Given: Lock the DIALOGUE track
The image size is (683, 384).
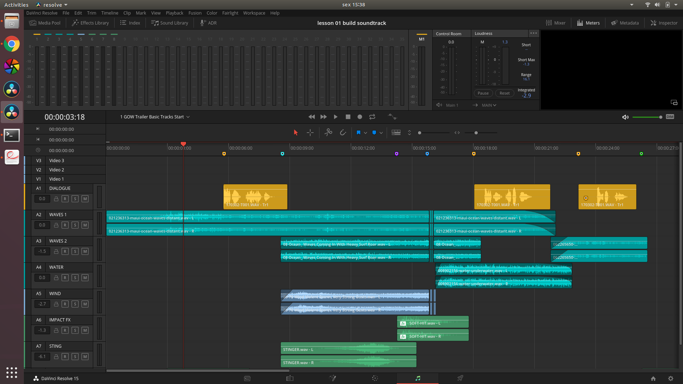Looking at the screenshot, I should tap(56, 199).
